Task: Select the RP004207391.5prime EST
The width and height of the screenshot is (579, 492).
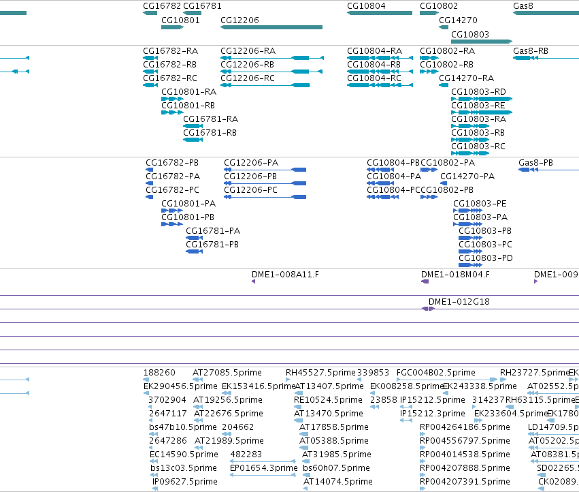Action: pos(423,489)
